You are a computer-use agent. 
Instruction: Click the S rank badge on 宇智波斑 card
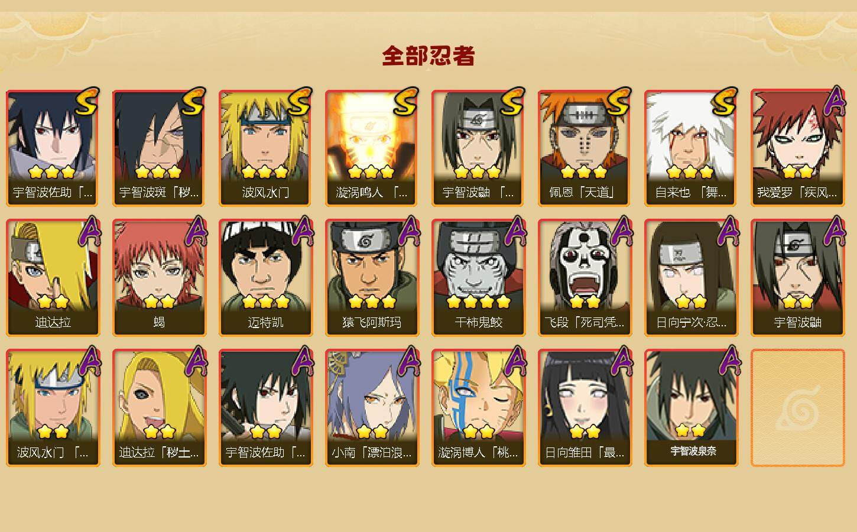(x=193, y=101)
